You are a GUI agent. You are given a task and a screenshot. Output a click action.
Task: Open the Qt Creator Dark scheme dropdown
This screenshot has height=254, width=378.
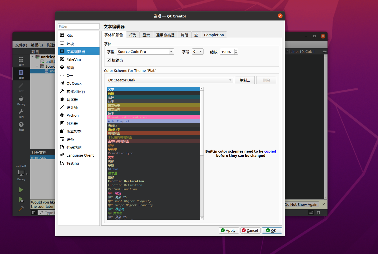tap(170, 80)
